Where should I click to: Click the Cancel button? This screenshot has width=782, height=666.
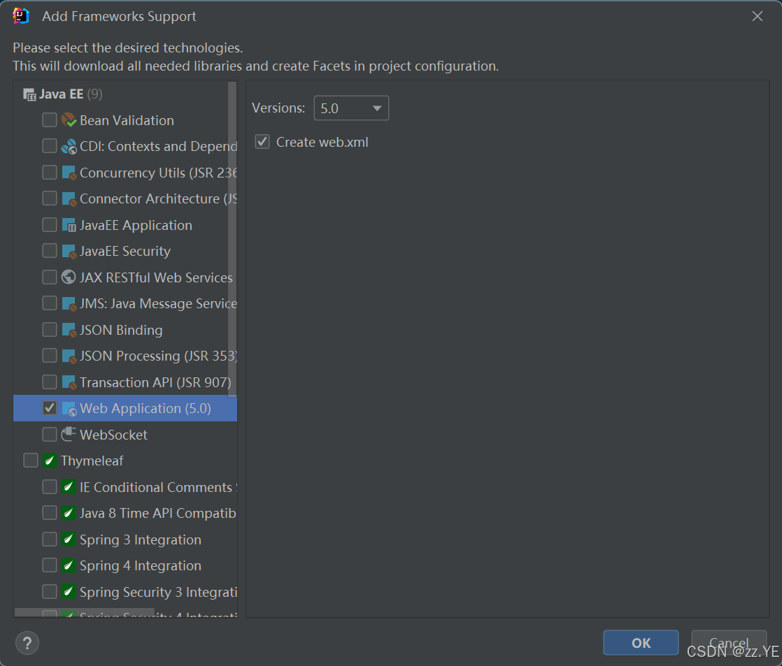tap(729, 643)
